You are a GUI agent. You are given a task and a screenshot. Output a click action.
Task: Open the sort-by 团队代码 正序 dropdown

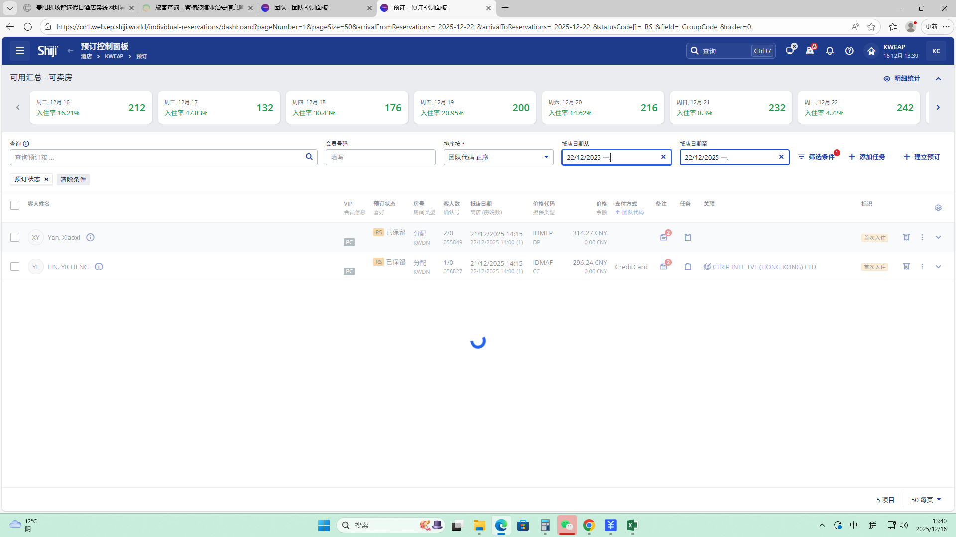point(498,157)
